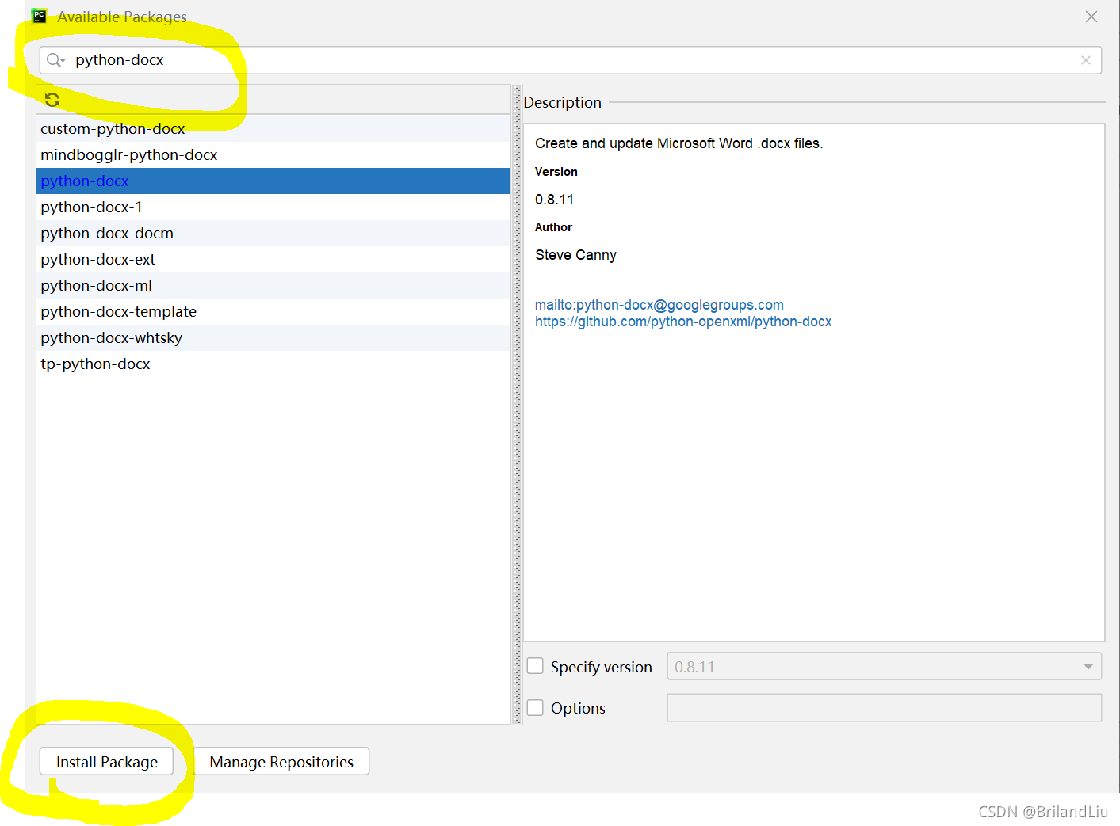Select python-docx-docm package
Screen dimensions: 1120x826
tap(273, 233)
